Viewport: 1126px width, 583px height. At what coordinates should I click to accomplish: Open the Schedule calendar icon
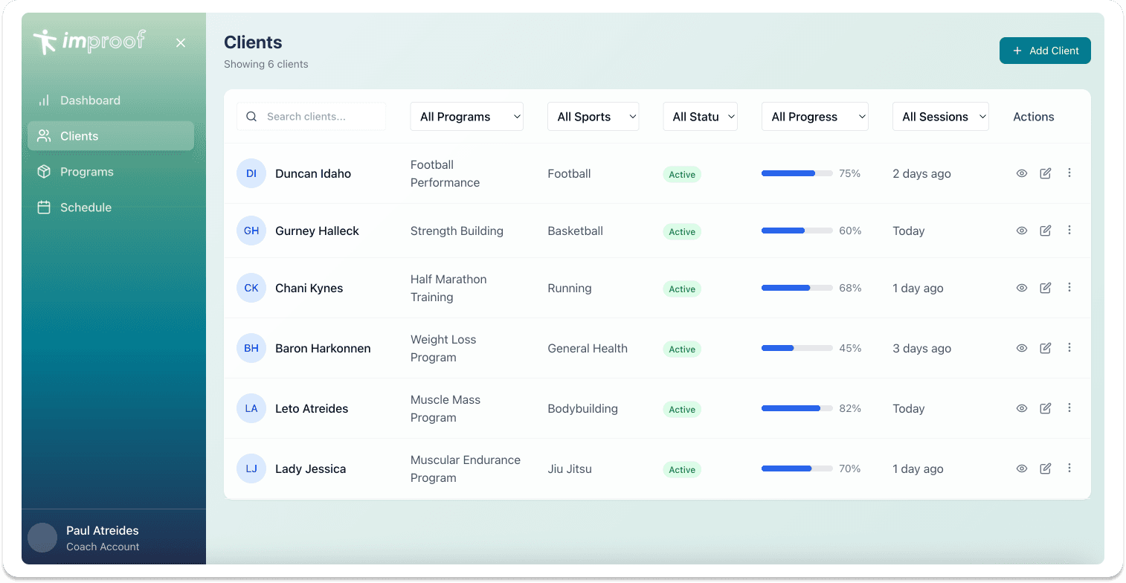44,207
